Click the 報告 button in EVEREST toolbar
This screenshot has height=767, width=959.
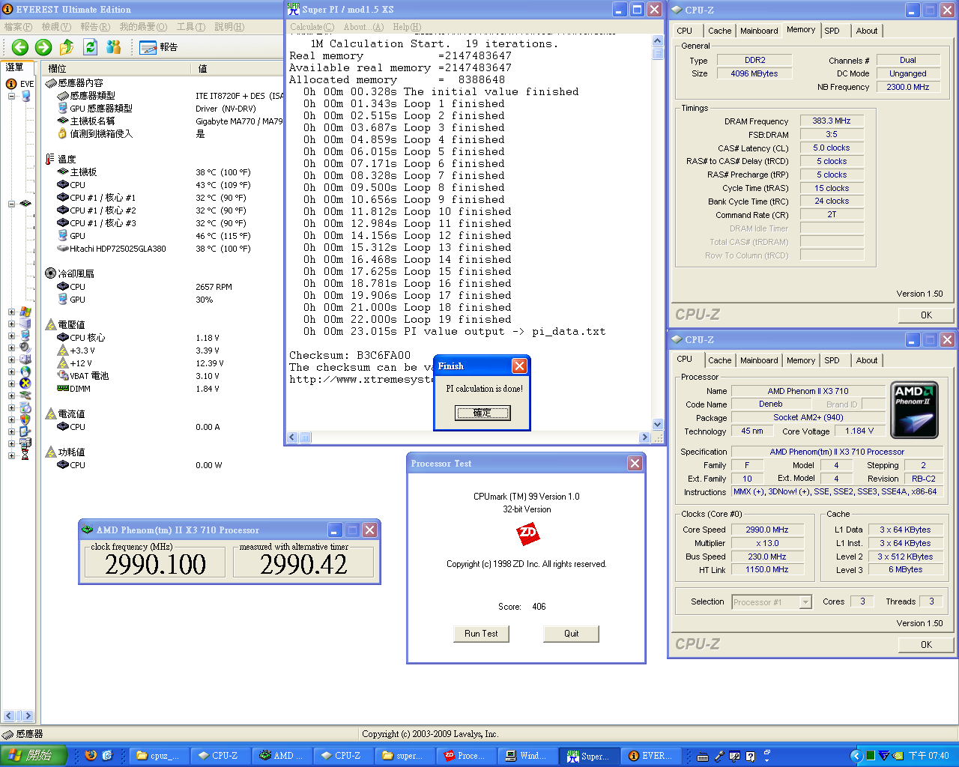click(x=158, y=47)
